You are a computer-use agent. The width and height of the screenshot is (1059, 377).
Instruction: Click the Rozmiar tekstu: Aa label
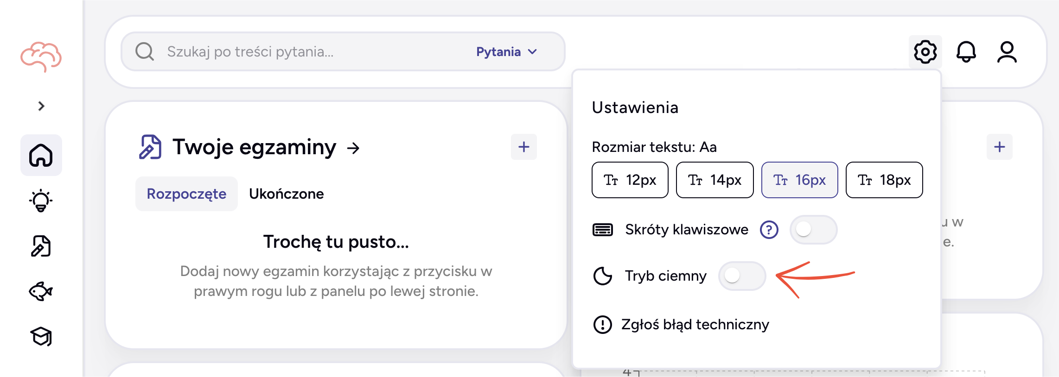654,147
